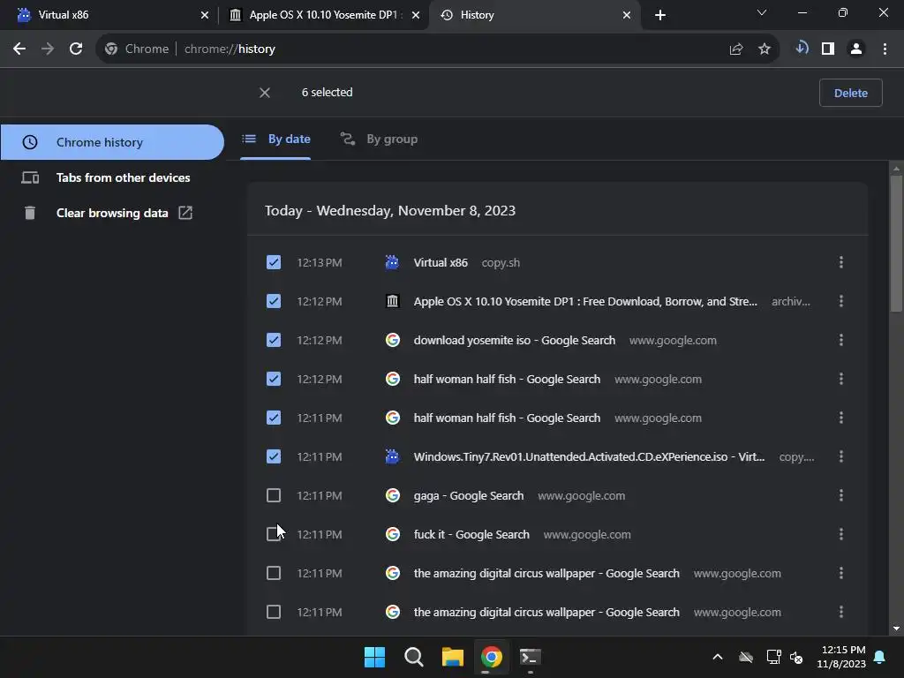Go back using the browser back arrow

click(x=19, y=49)
